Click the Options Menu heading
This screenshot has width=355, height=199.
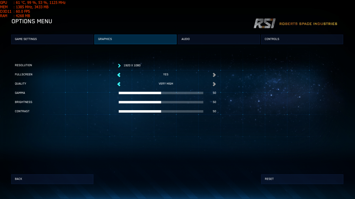click(x=32, y=21)
